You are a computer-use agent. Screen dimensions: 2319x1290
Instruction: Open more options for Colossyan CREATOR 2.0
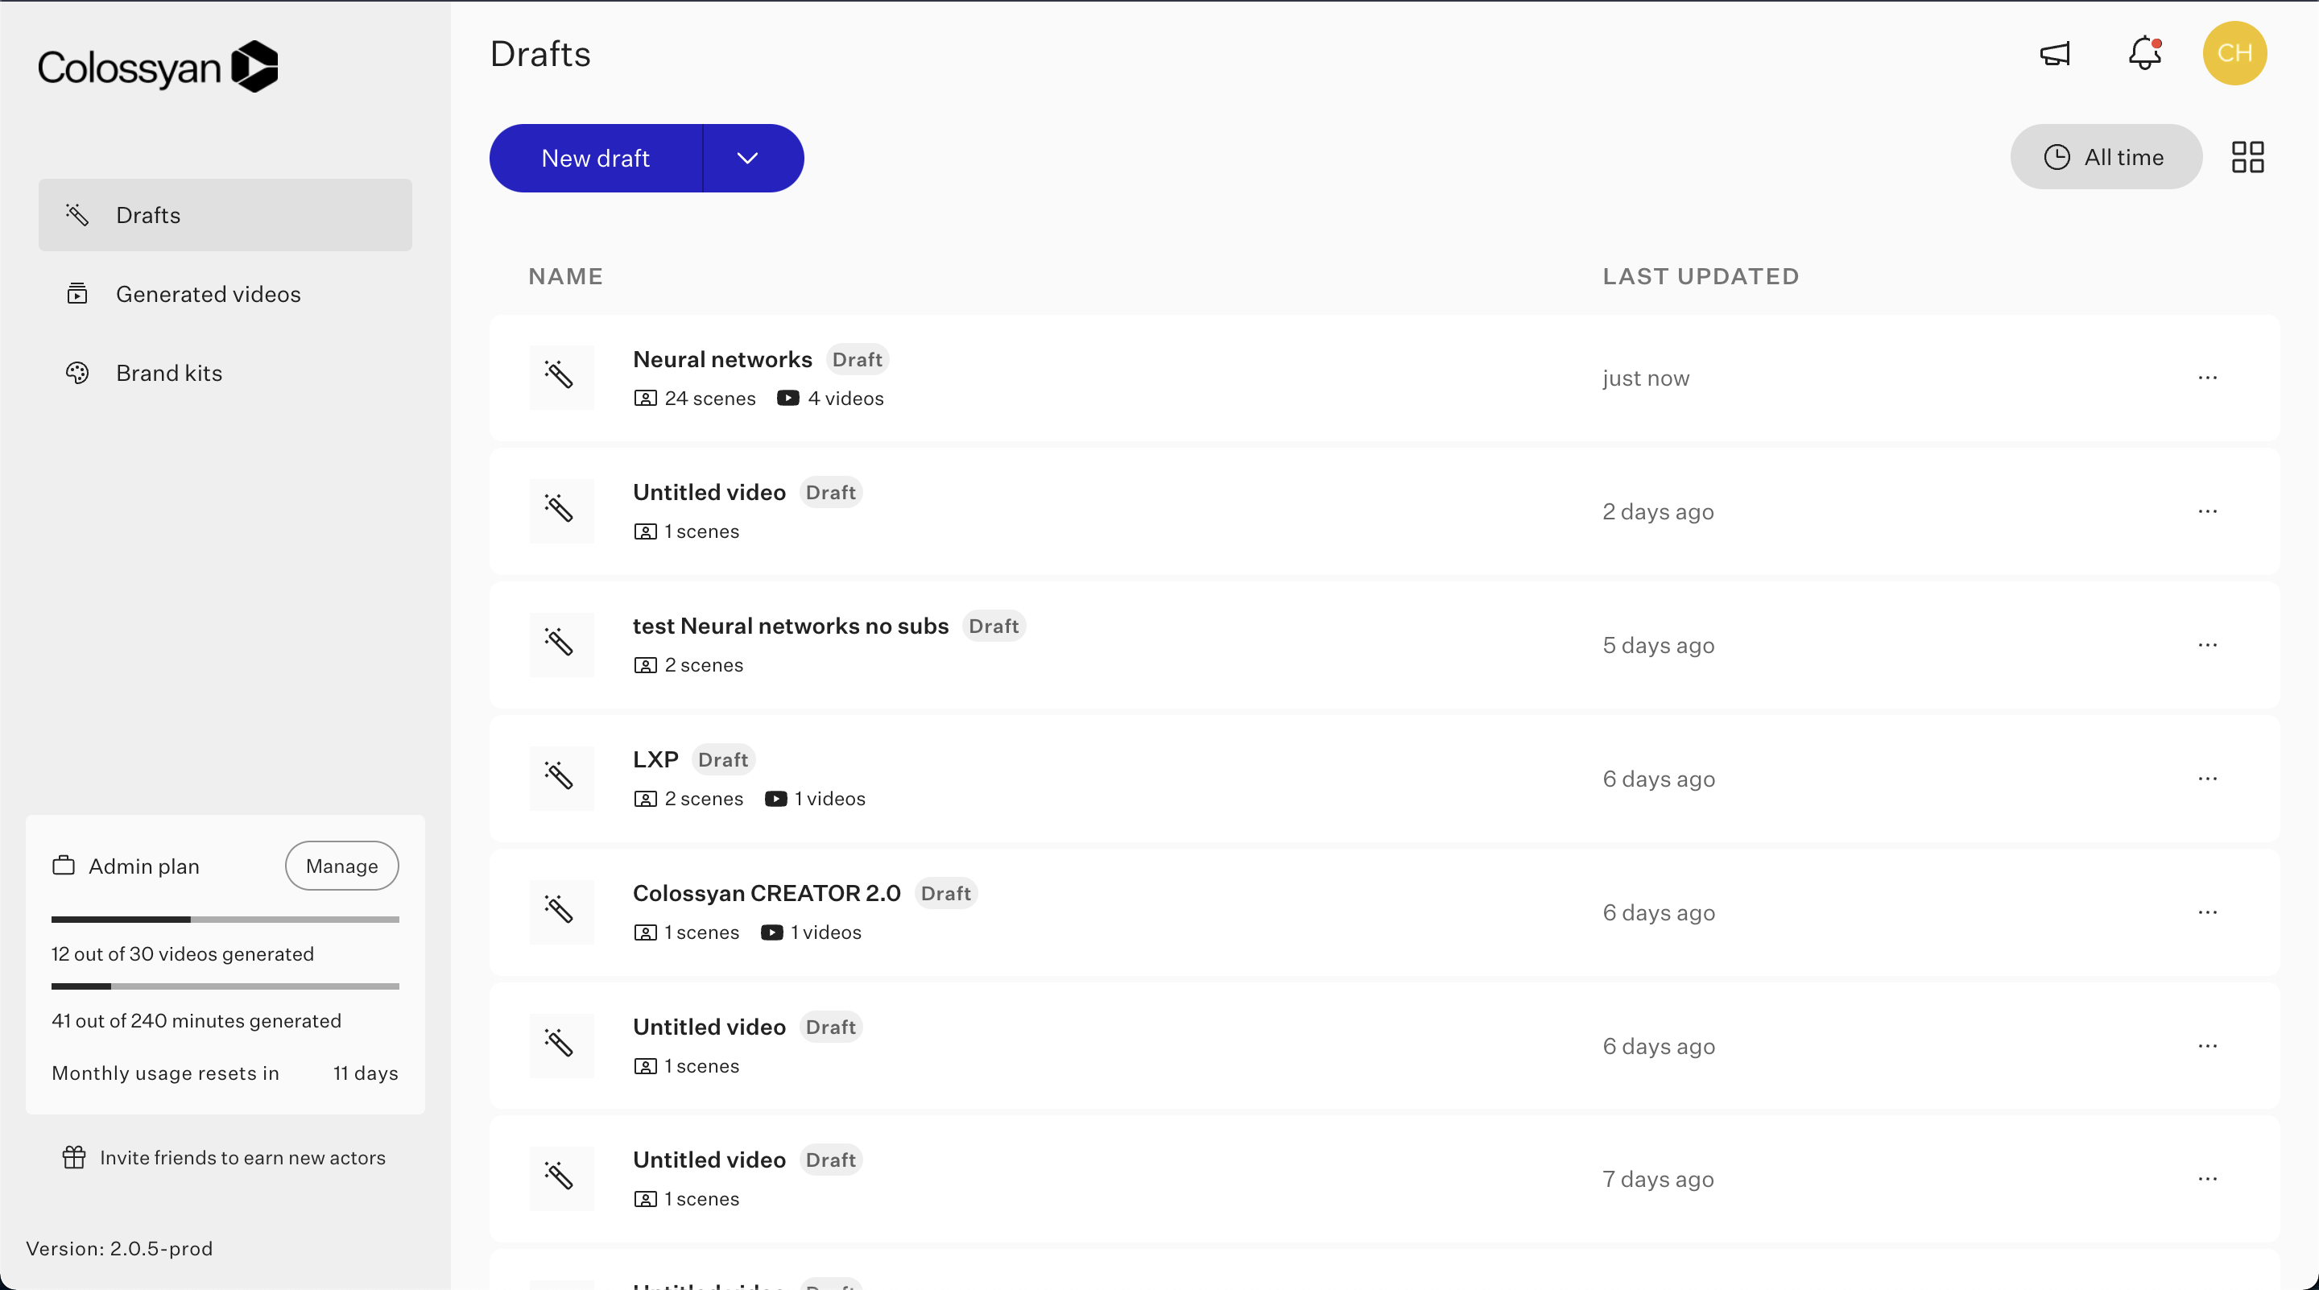point(2206,912)
